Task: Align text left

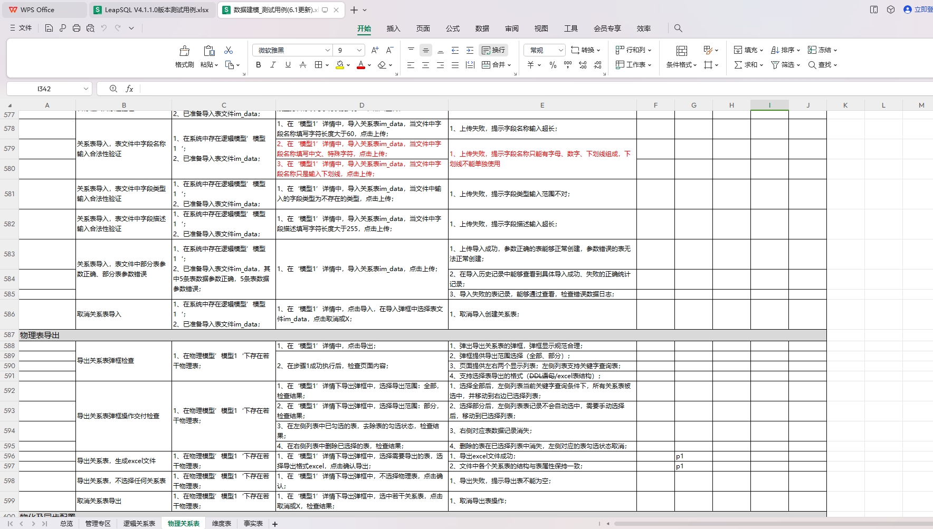Action: [x=411, y=65]
